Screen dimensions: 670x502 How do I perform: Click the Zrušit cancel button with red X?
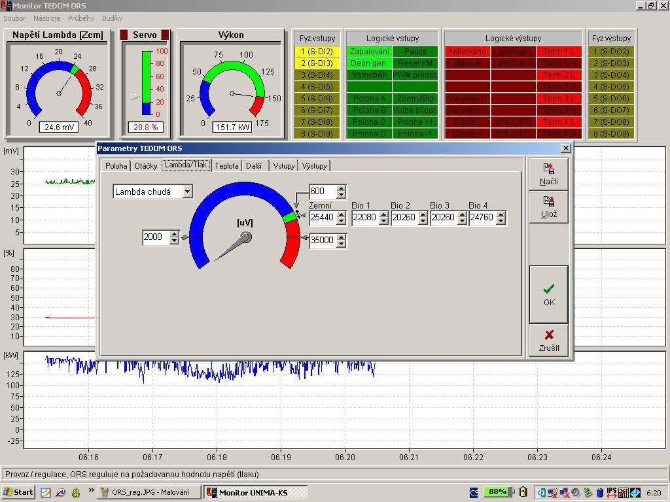pos(548,341)
